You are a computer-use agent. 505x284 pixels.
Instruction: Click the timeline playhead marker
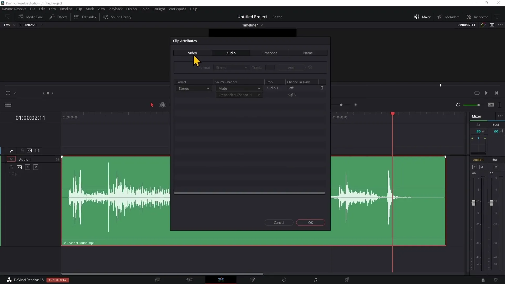pos(392,114)
